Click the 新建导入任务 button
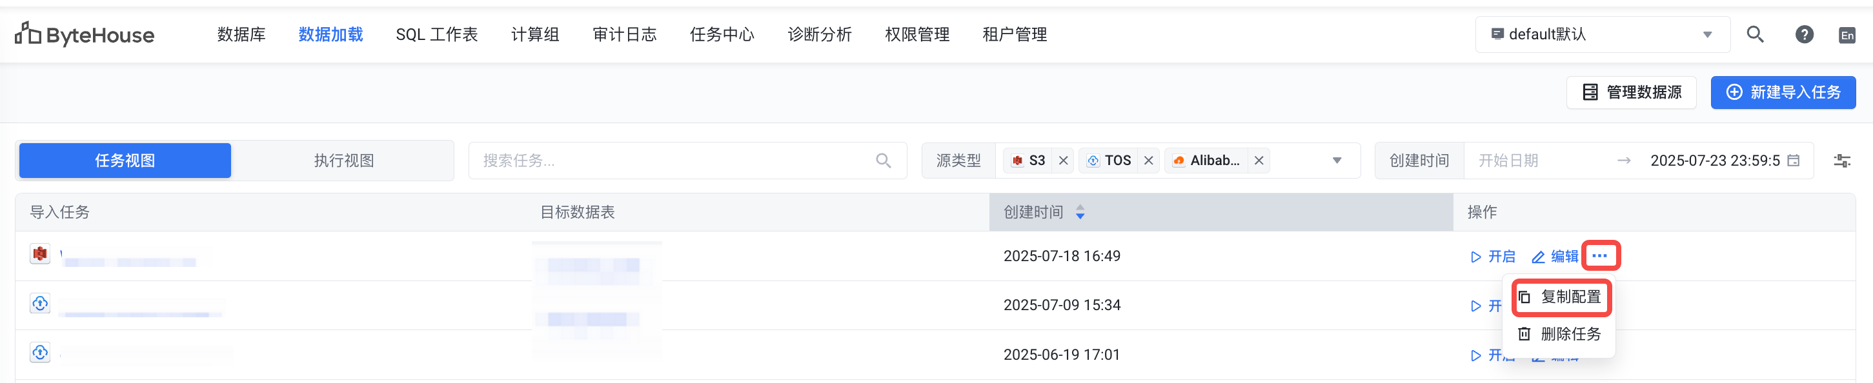 [1783, 92]
